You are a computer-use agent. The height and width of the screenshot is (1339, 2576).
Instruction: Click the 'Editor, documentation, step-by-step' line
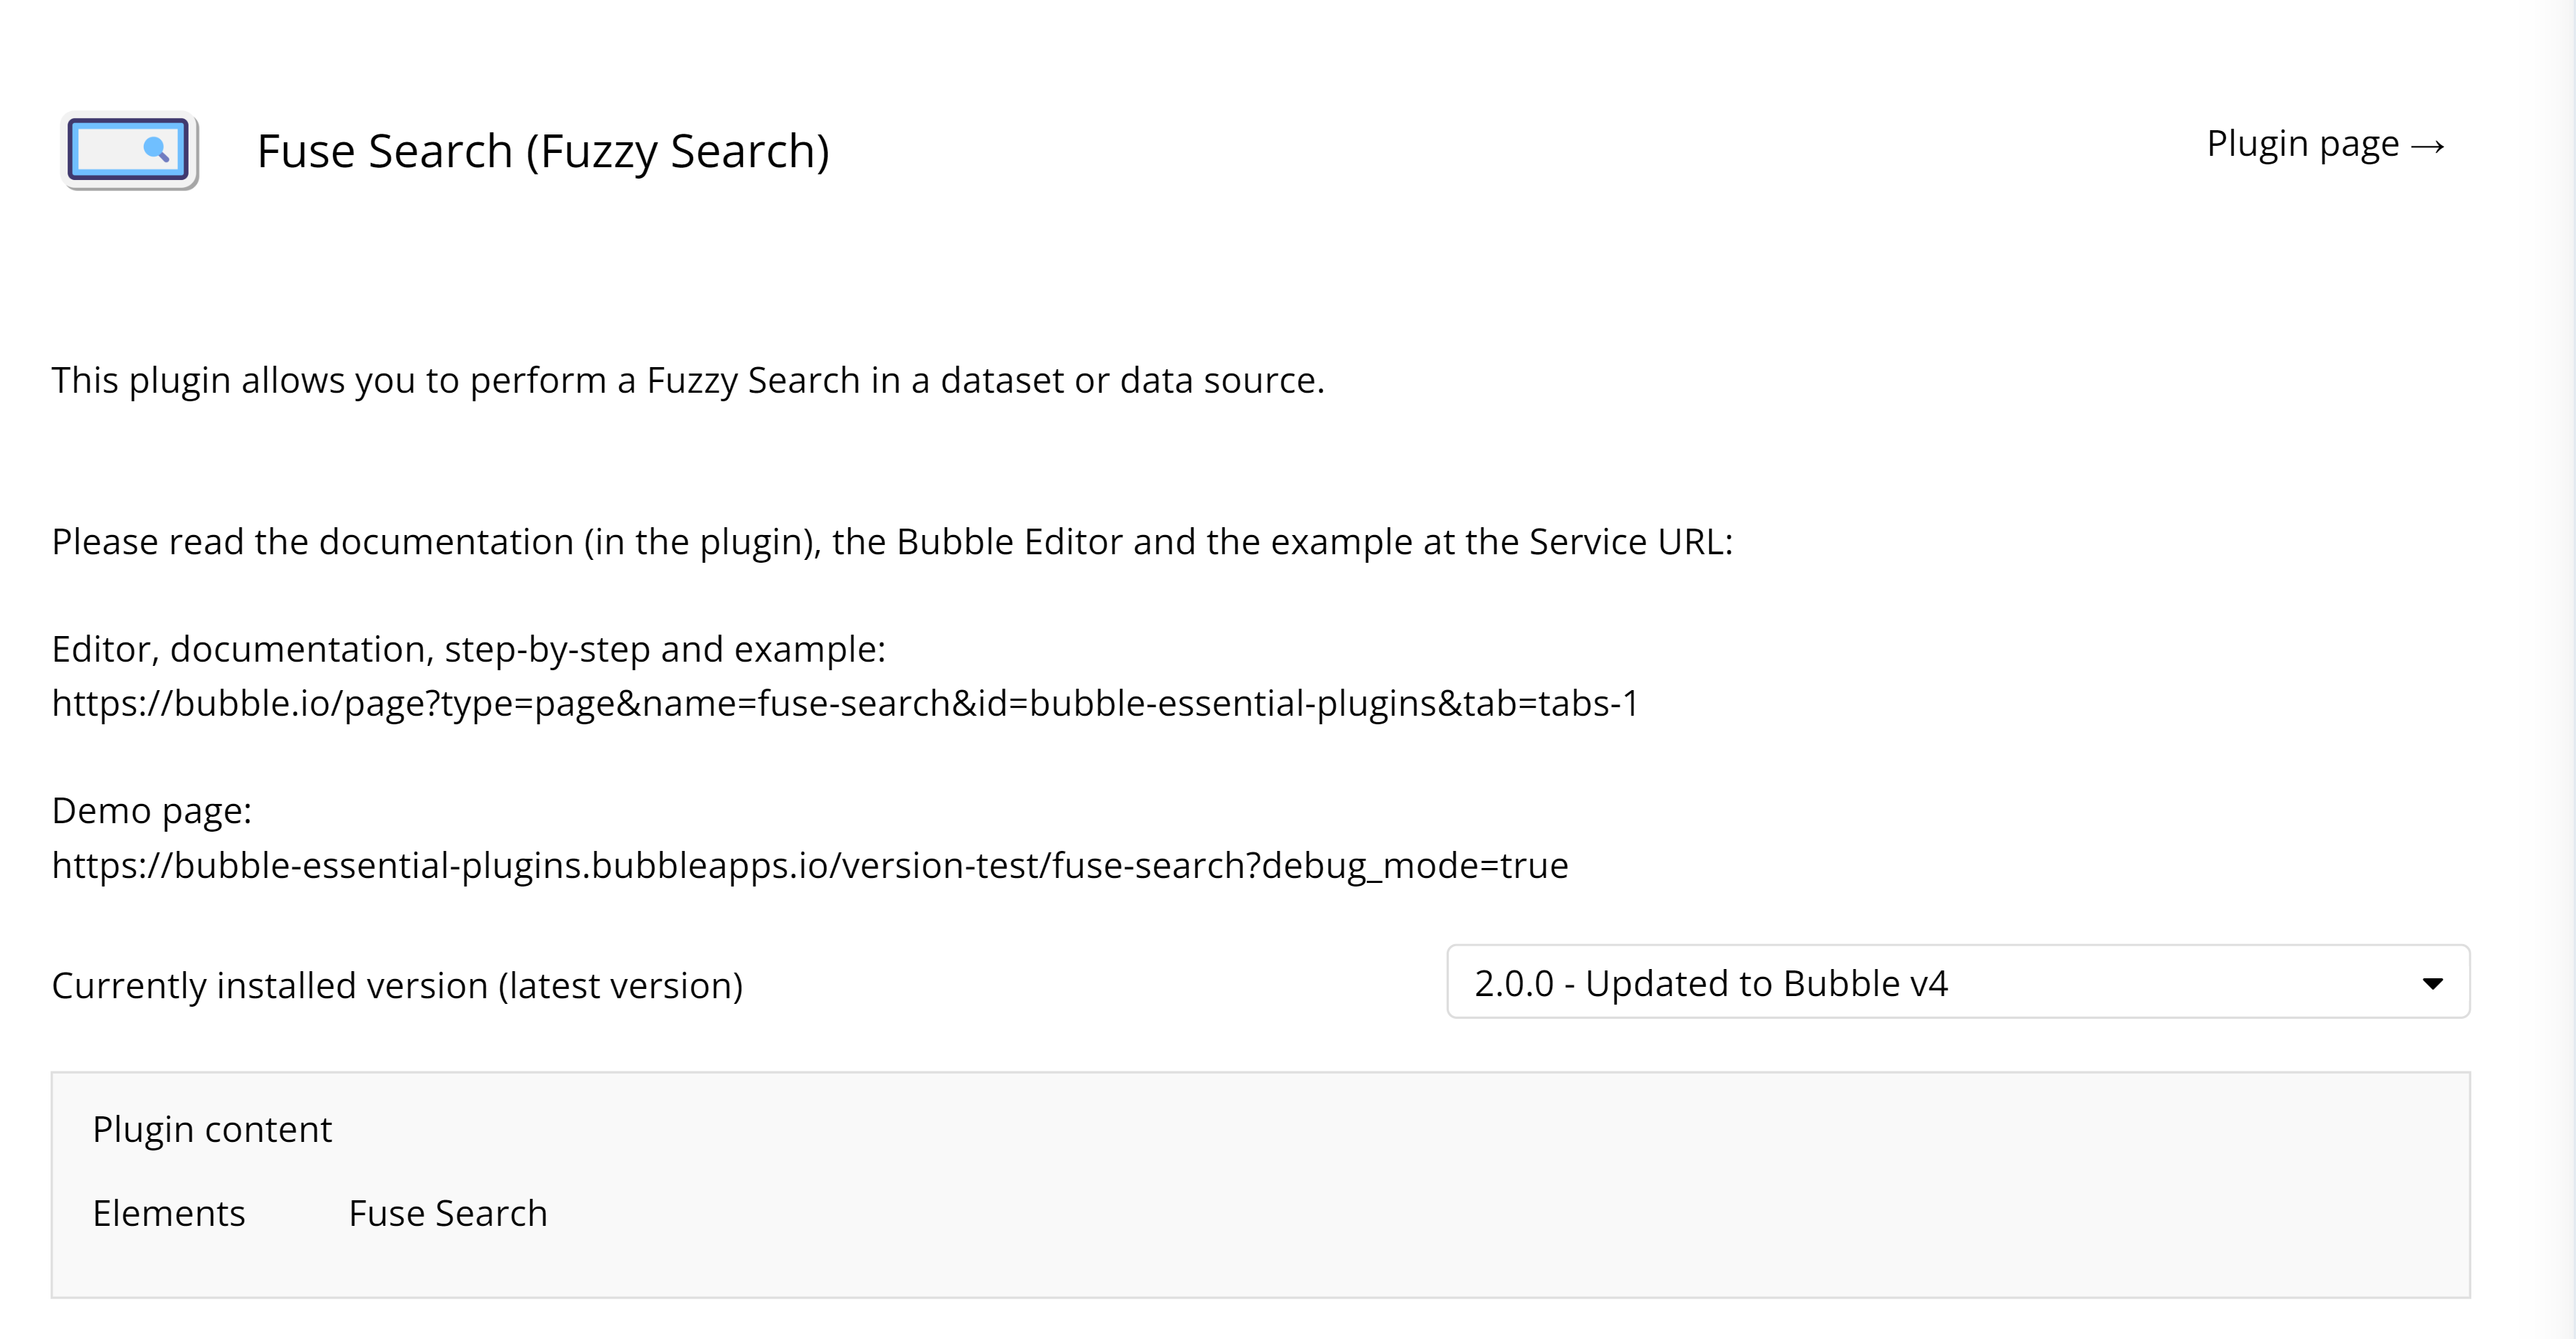click(468, 650)
